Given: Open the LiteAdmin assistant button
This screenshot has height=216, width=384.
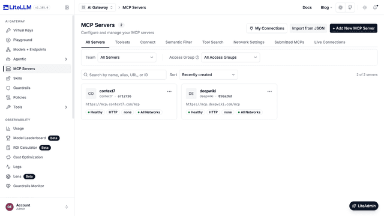Looking at the screenshot, I should coord(364,206).
